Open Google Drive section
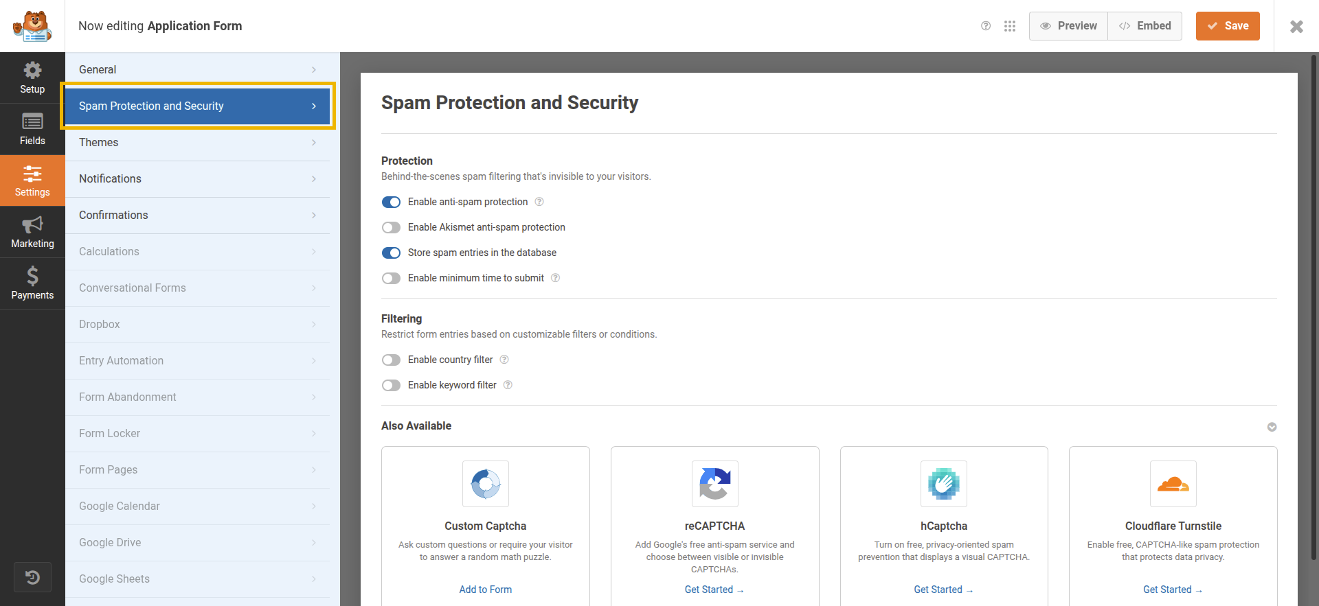 click(198, 542)
